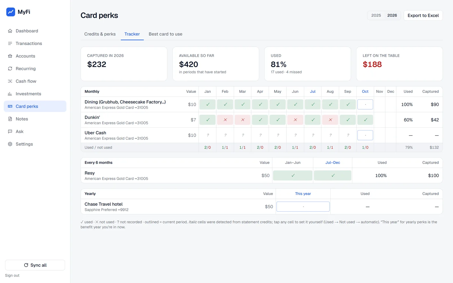
Task: Click the Available so far $420 amount
Action: 189,64
